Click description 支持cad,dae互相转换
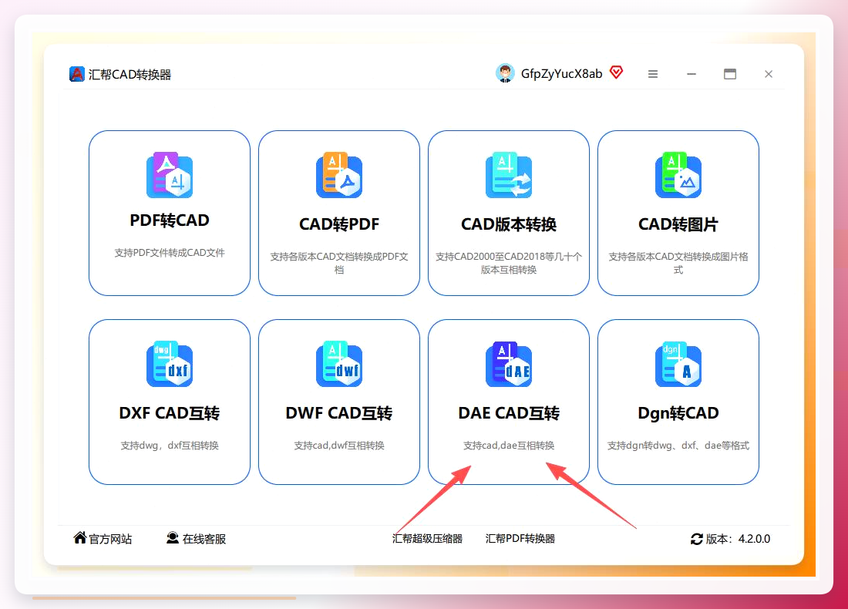Screen dimensions: 848x609 [x=508, y=445]
